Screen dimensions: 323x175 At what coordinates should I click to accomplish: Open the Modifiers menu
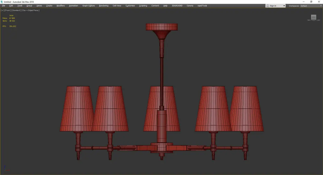[61, 6]
